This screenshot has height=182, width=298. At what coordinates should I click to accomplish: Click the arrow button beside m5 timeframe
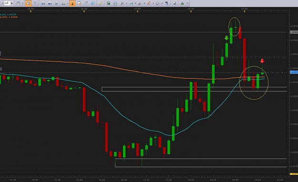click(11, 3)
